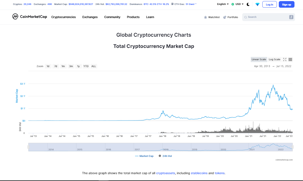Image resolution: width=303 pixels, height=181 pixels.
Task: Click the blue diamond rewards icon
Action: [x=257, y=4]
